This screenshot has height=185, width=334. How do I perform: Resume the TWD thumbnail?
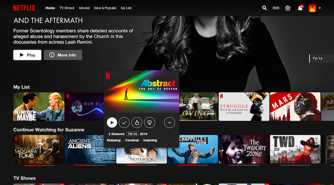click(295, 149)
